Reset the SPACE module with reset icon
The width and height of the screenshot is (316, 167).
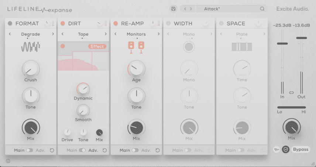263,150
